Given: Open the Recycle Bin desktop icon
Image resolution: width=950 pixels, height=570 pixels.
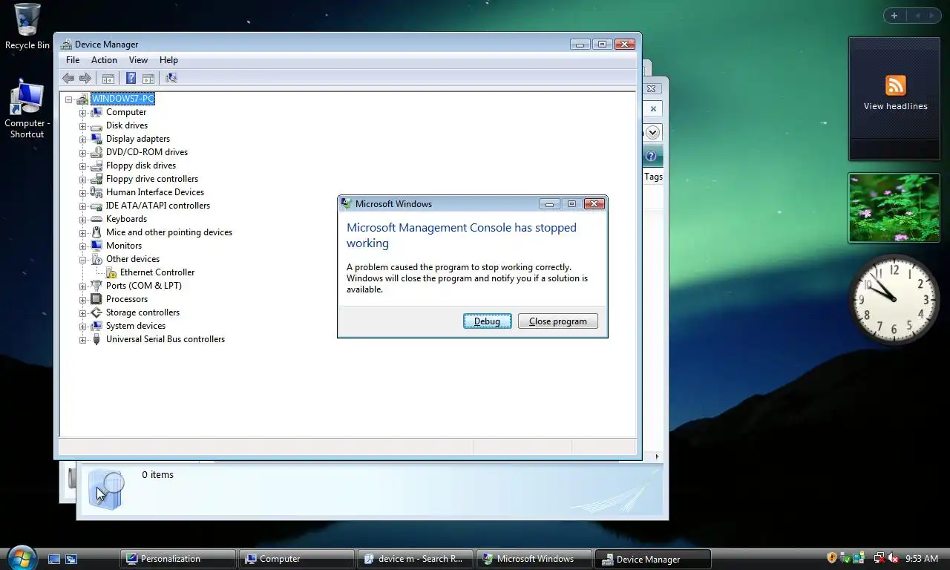Looking at the screenshot, I should click(x=27, y=20).
